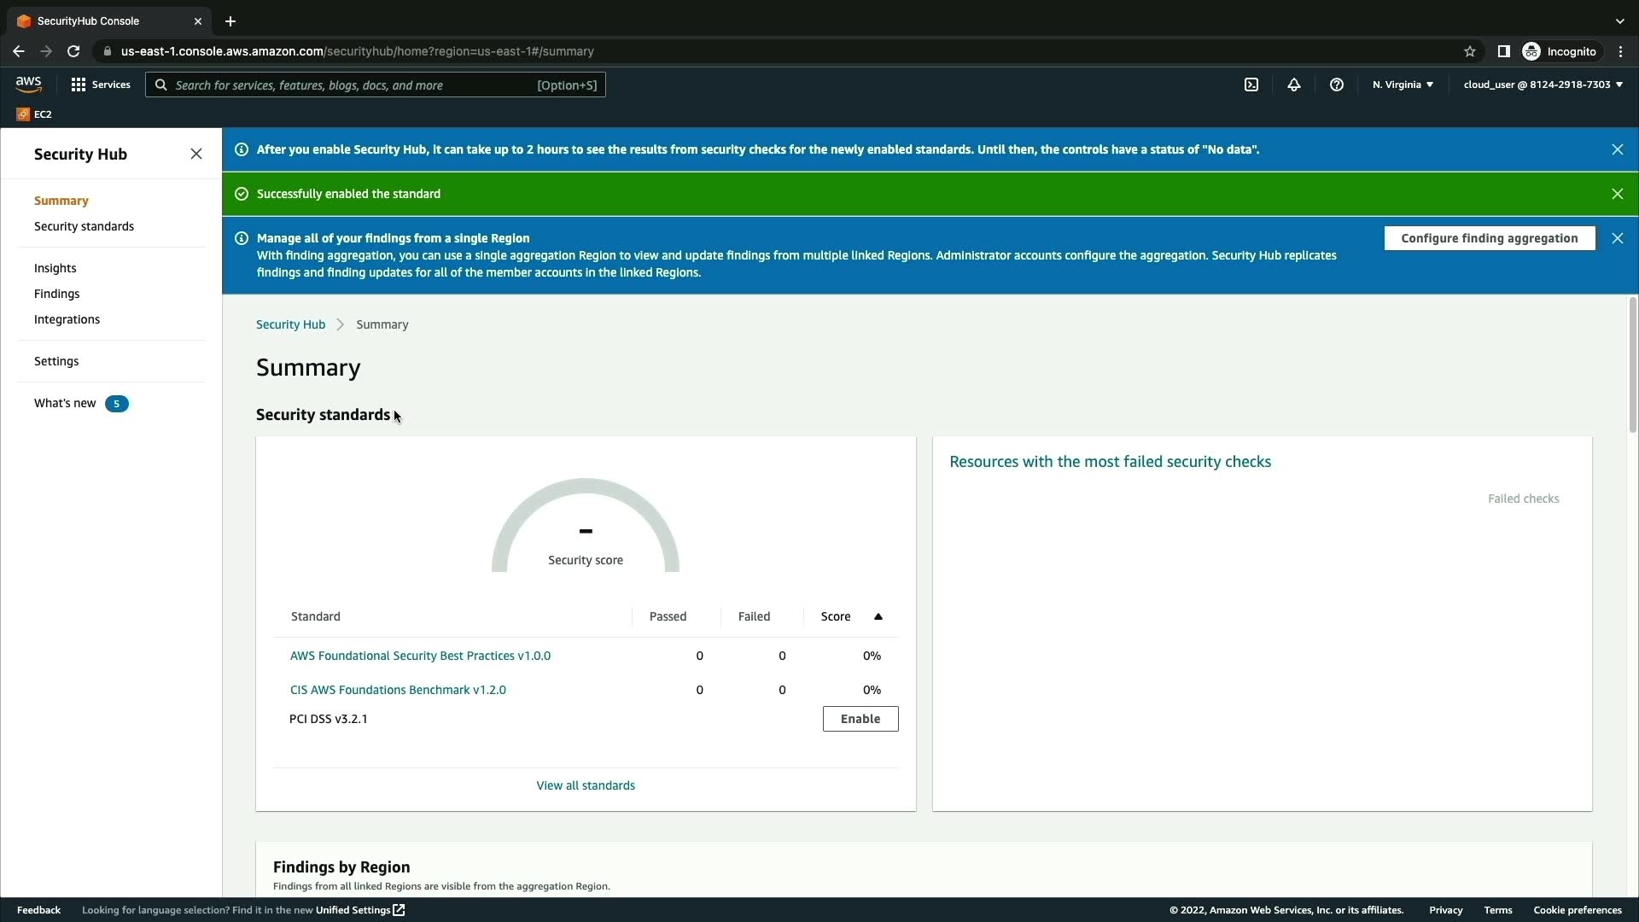The width and height of the screenshot is (1639, 922).
Task: Dismiss the finding aggregation banner
Action: click(x=1617, y=238)
